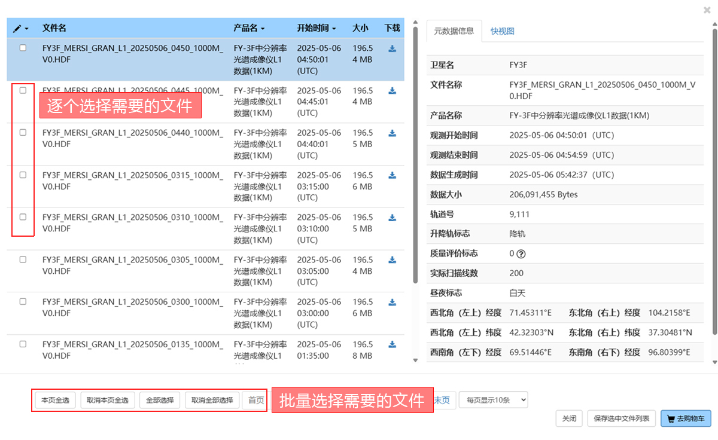Viewport: 718px width, 440px height.
Task: Select the 元数据信息 tab
Action: click(454, 31)
